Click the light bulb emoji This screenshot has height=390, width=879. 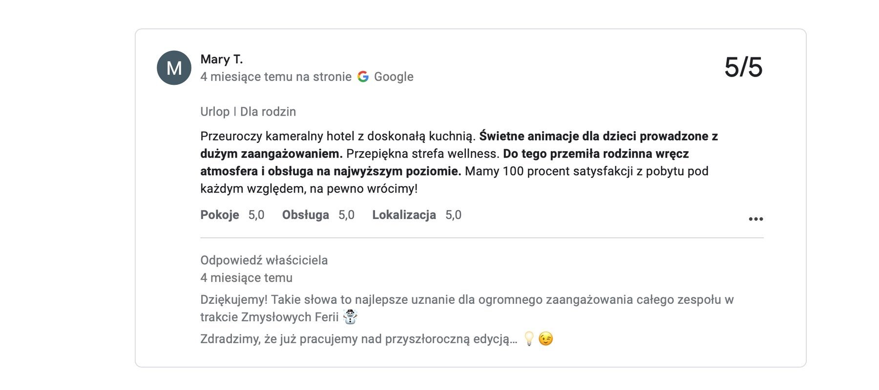[x=529, y=338]
